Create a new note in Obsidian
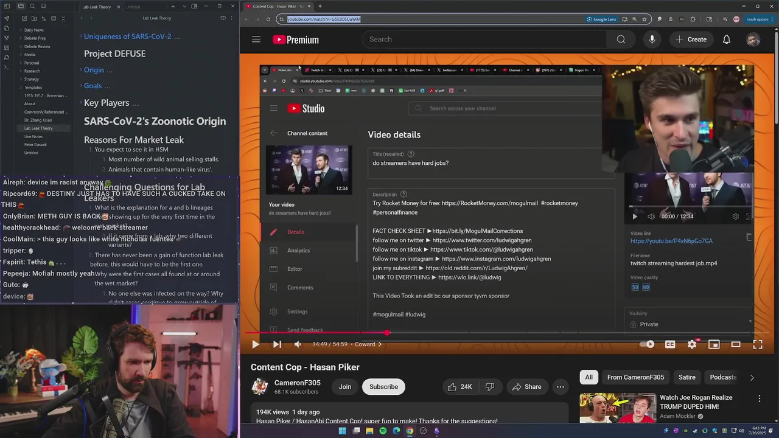This screenshot has width=779, height=438. point(24,18)
